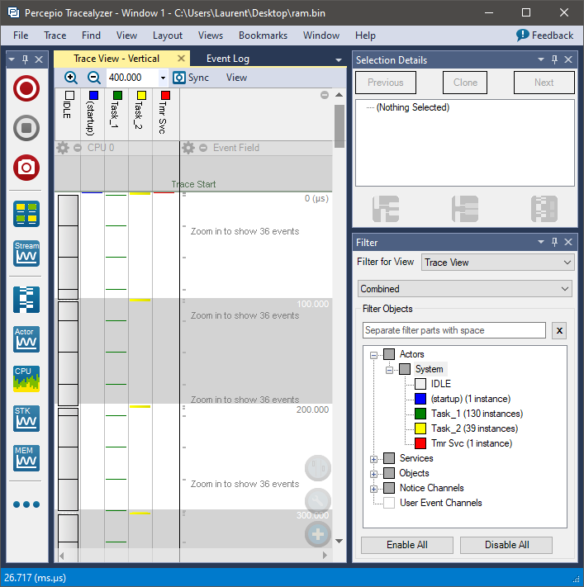
Task: Toggle the Task_1 actor filter checkbox
Action: point(420,414)
